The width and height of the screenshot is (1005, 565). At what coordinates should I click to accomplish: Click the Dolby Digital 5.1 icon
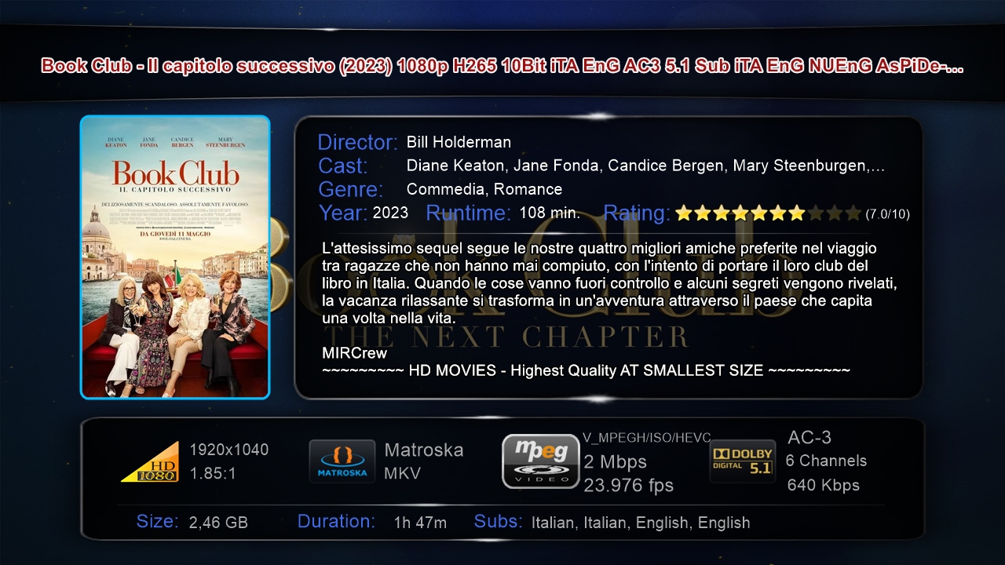pos(742,461)
